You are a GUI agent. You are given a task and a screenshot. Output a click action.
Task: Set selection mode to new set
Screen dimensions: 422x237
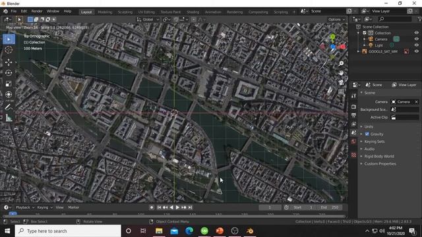30,19
